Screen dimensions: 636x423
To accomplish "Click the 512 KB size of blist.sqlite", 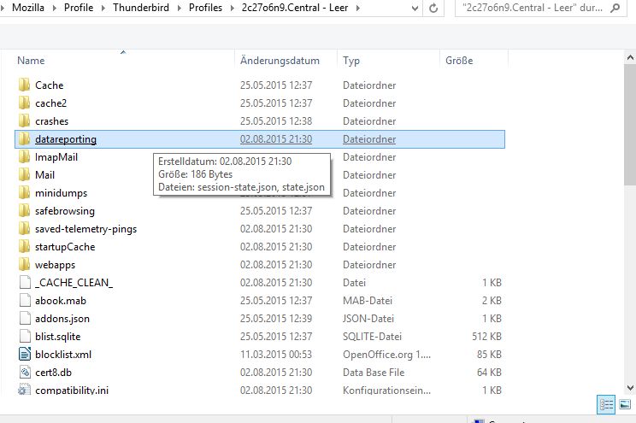I will tap(486, 336).
